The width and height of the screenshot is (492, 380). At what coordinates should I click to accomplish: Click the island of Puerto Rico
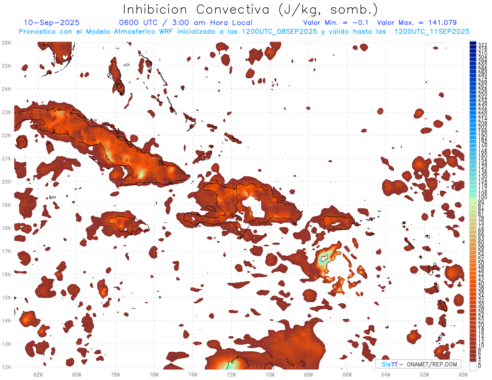coord(340,223)
